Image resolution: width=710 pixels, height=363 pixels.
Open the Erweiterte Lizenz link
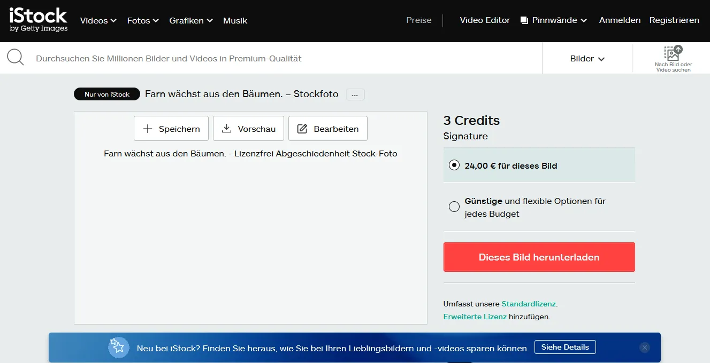click(475, 317)
